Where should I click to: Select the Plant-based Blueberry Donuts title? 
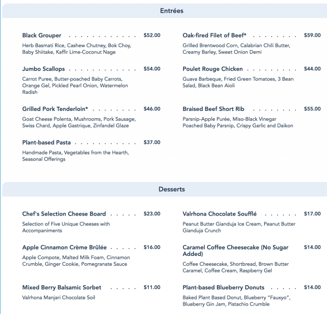coord(223,287)
